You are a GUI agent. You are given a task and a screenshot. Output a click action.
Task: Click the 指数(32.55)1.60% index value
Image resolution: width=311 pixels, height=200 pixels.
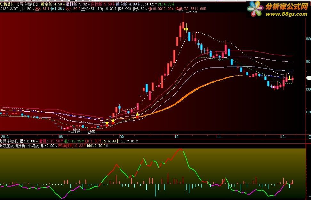tap(191, 9)
